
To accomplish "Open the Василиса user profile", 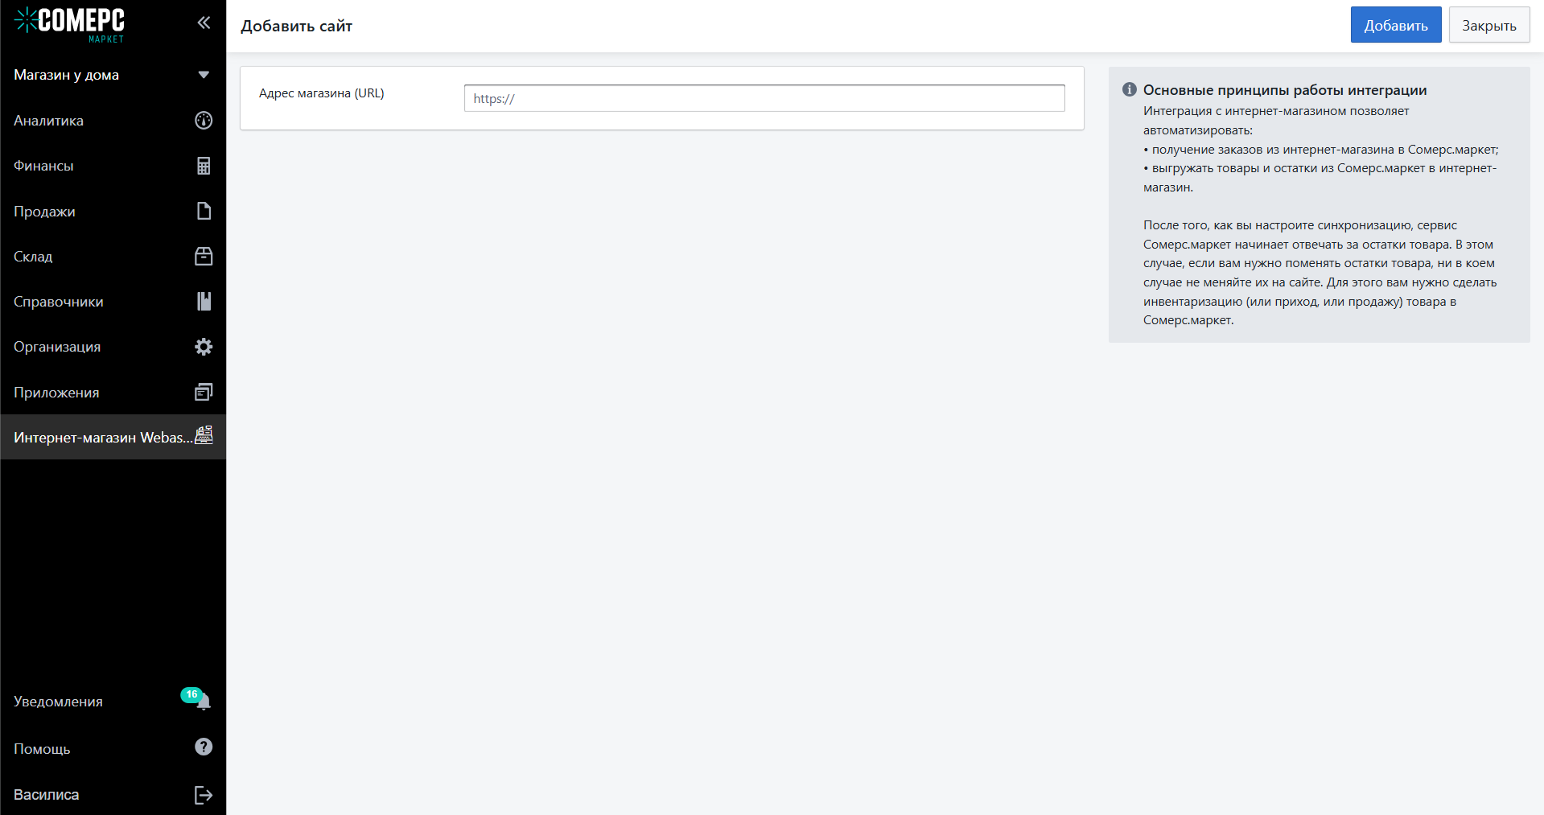I will [x=47, y=794].
